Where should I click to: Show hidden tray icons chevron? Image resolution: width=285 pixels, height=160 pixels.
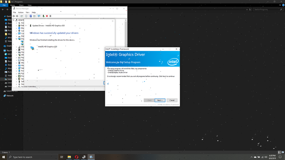252,157
